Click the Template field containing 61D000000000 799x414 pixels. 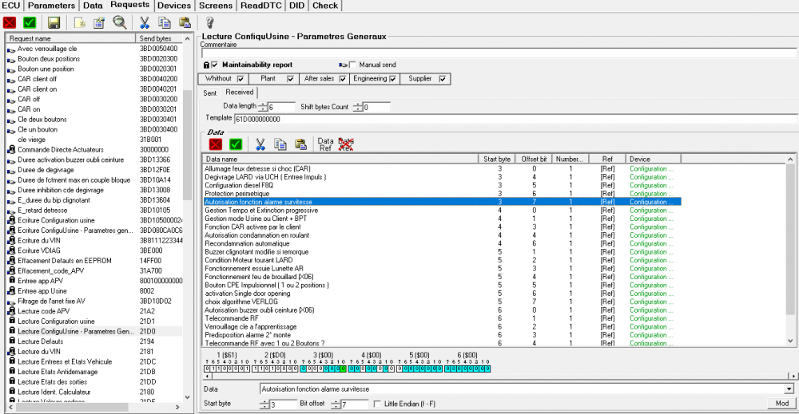(x=515, y=119)
